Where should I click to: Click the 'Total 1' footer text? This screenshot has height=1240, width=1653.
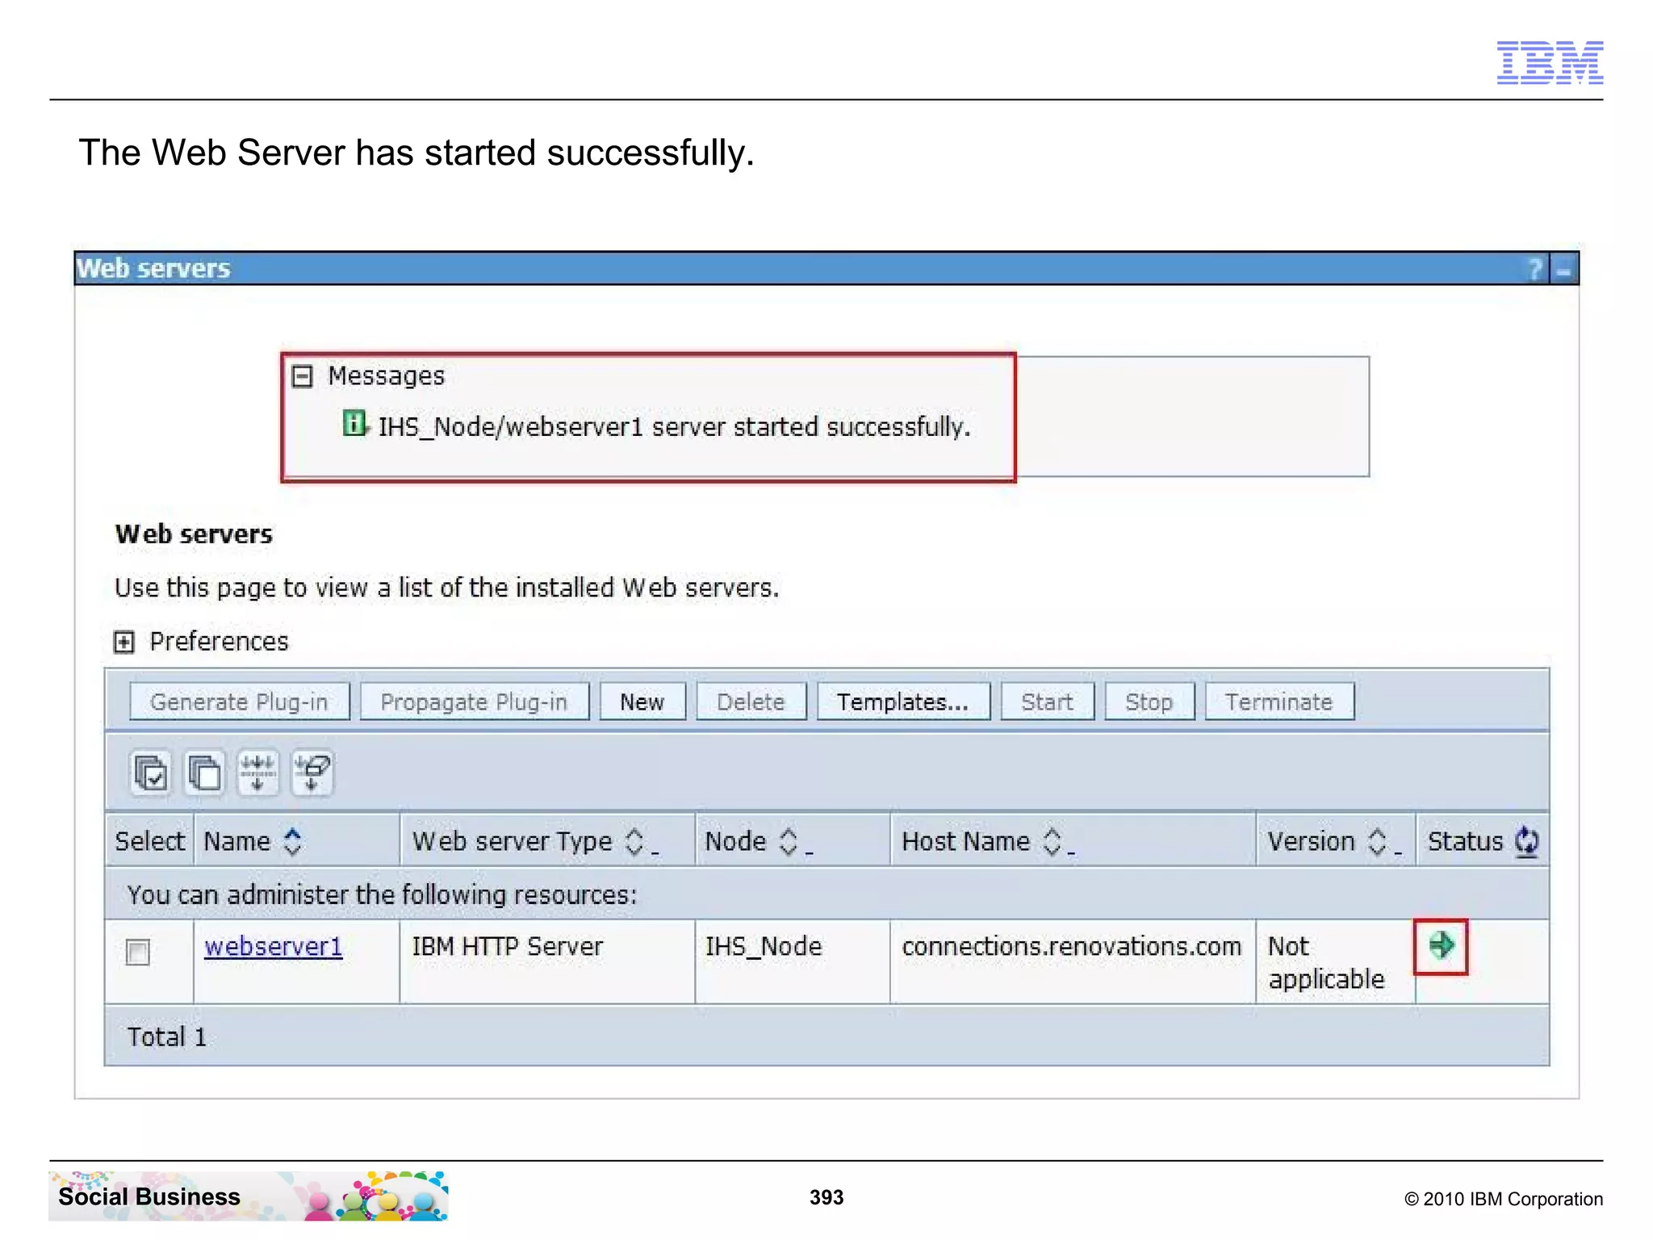click(x=167, y=1037)
